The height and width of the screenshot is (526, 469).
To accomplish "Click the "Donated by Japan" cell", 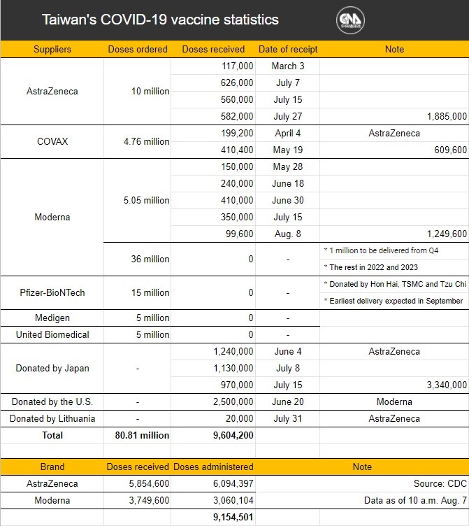I will coord(52,369).
